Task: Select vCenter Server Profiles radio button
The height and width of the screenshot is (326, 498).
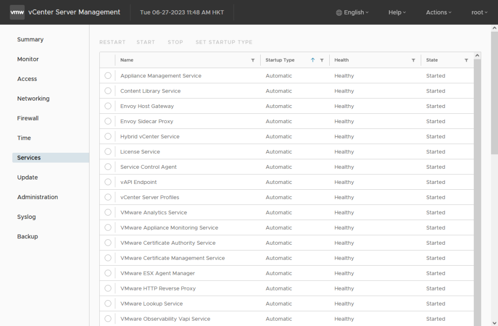Action: [x=108, y=198]
